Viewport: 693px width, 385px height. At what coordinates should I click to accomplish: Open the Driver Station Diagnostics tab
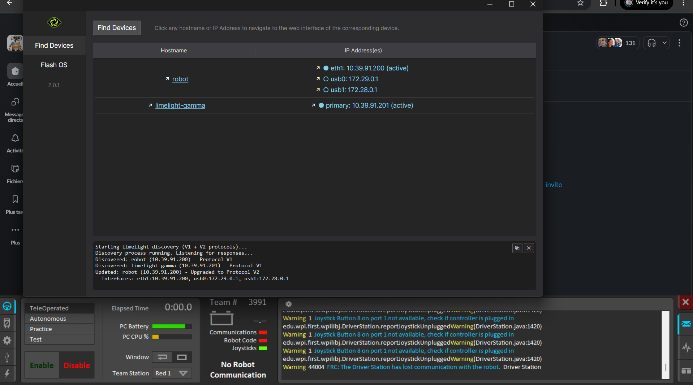(7, 323)
